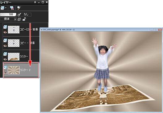Screen dimensions: 163x113
Task: Adjust the opacity slider showing 100
Action: tap(8, 15)
